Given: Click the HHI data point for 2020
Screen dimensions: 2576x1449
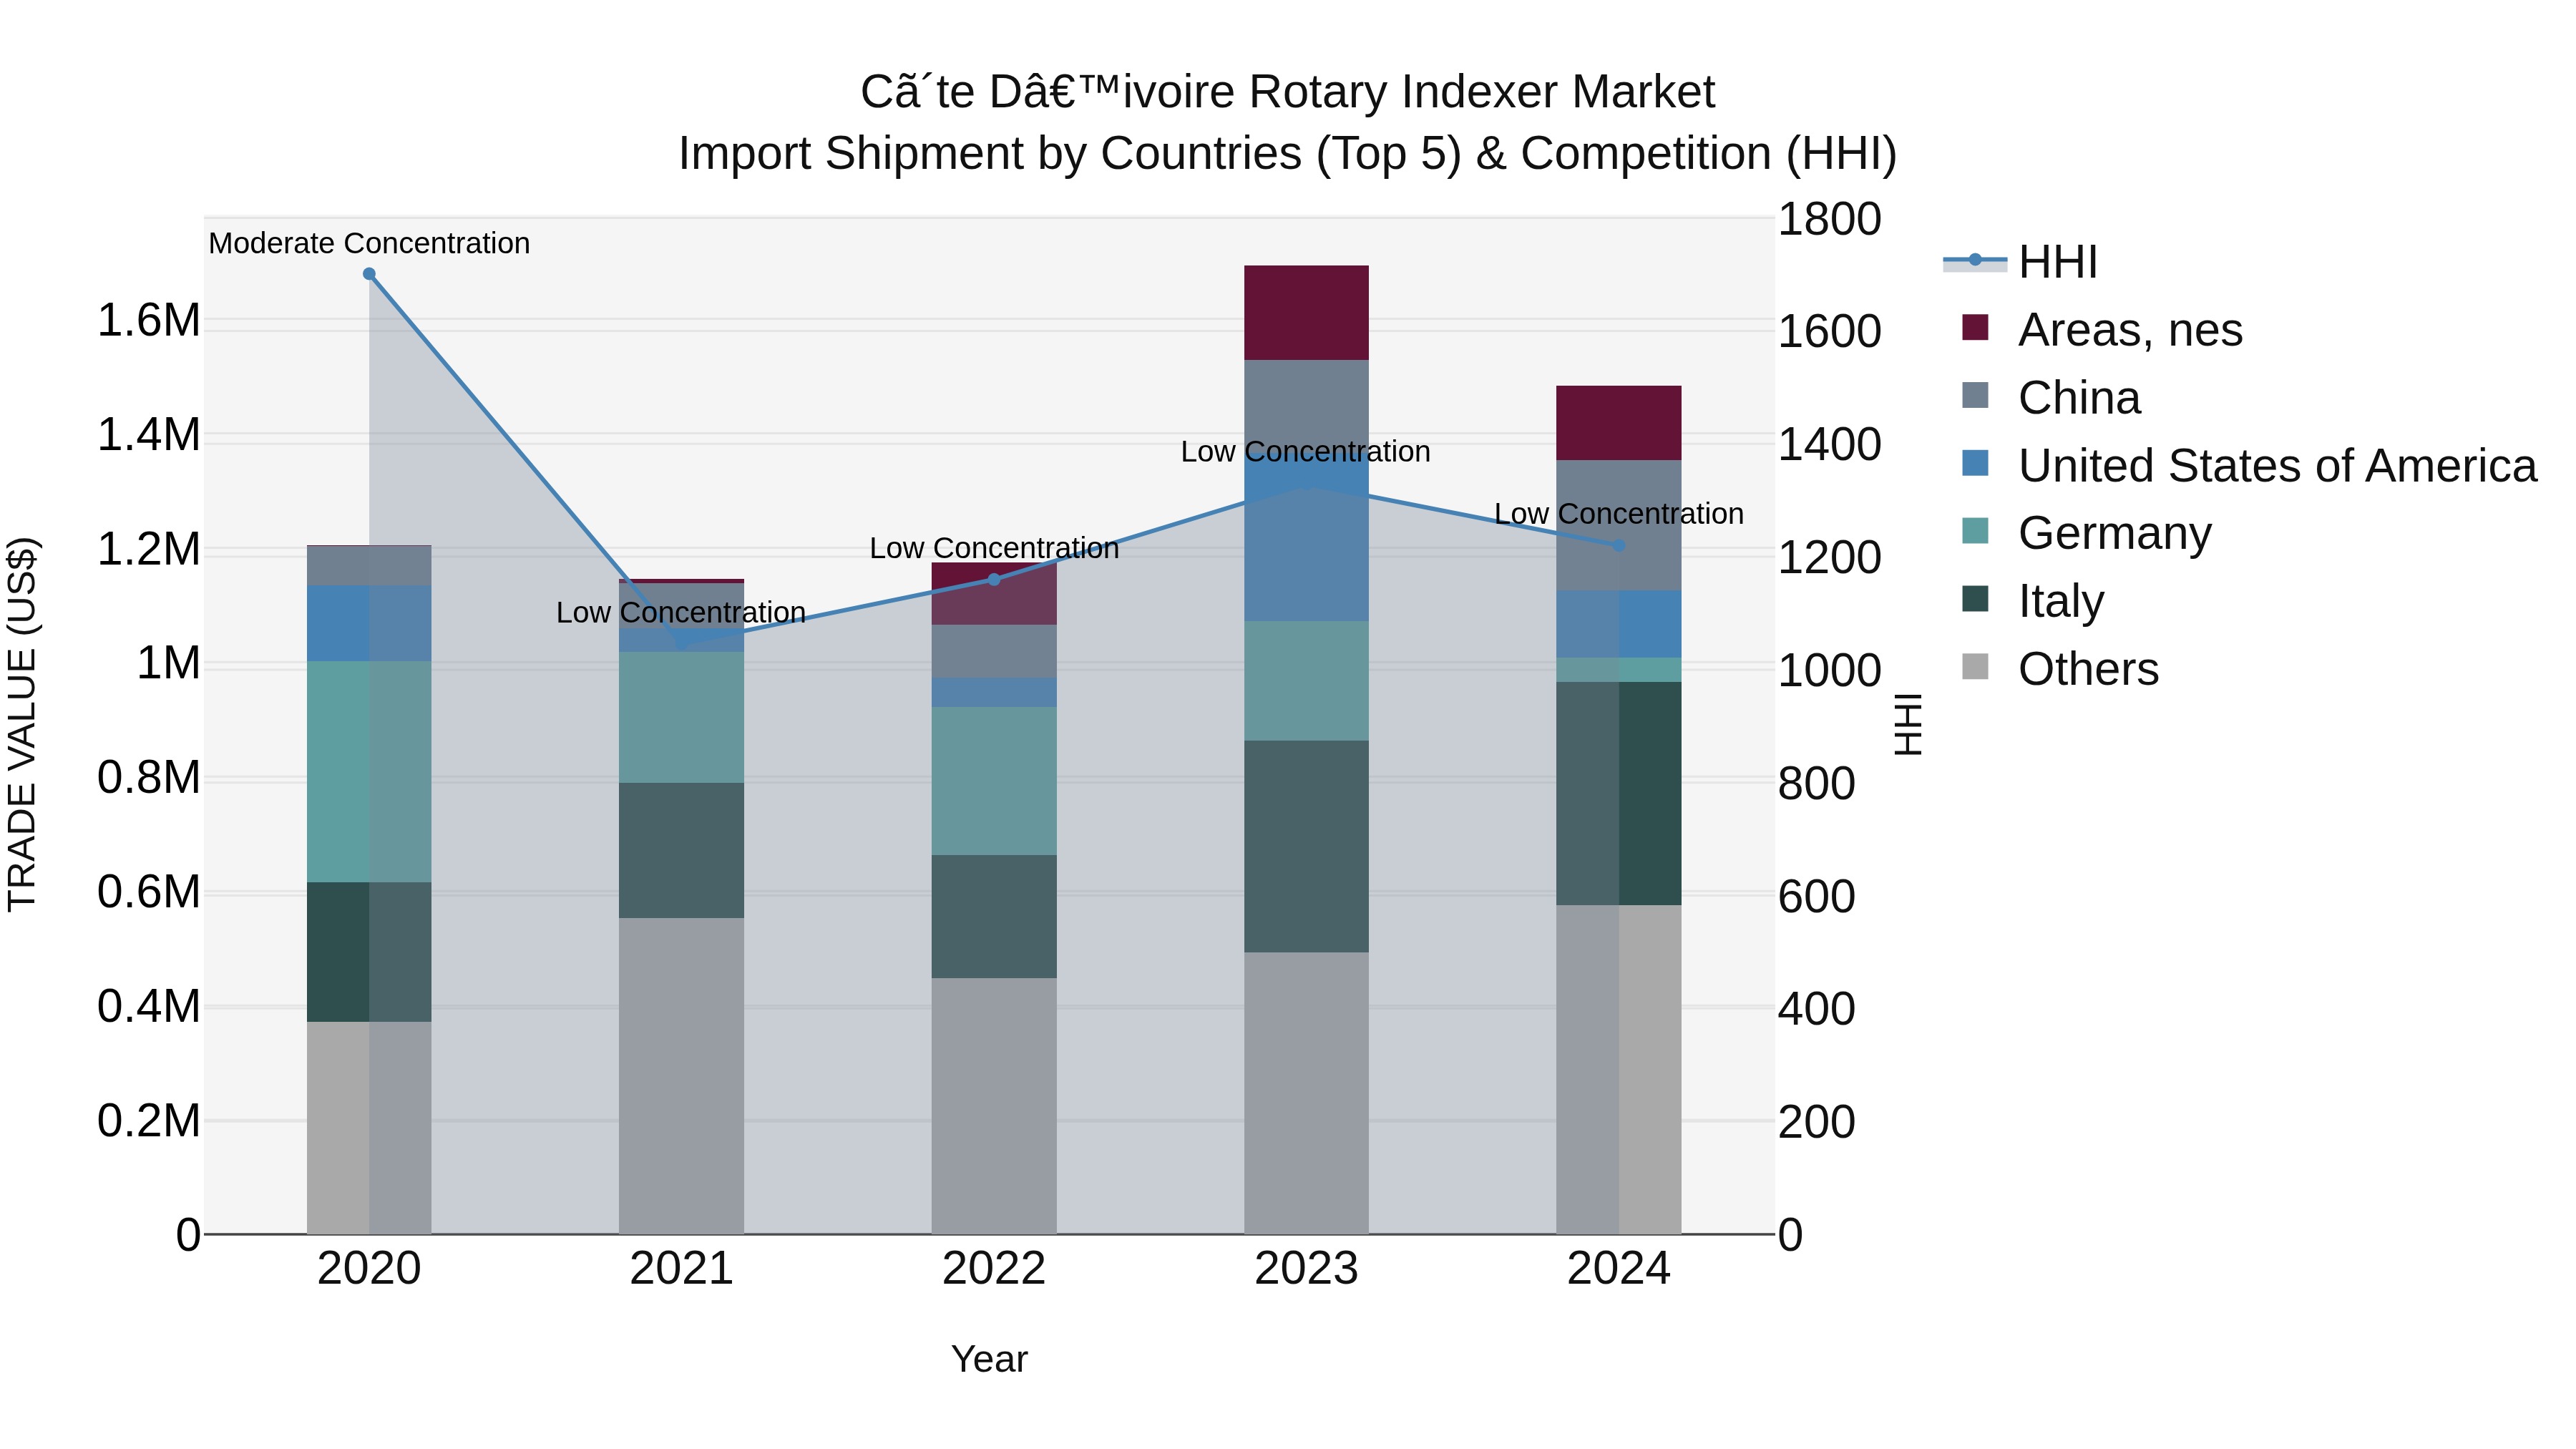Looking at the screenshot, I should tap(369, 274).
